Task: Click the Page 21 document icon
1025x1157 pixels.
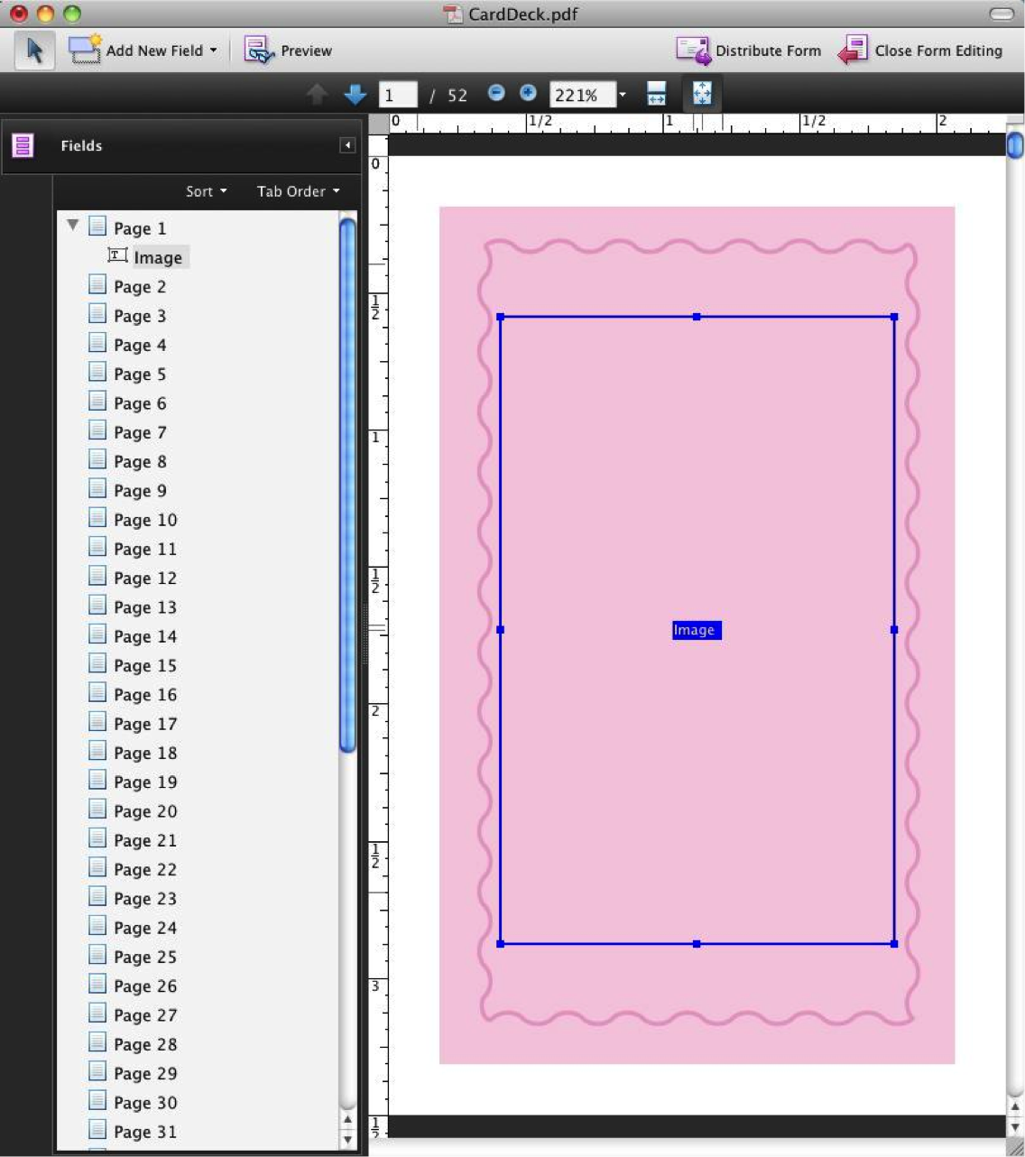Action: pyautogui.click(x=97, y=838)
